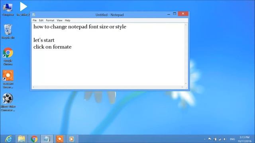
Task: Open File Explorer from the taskbar
Action: pos(22,139)
